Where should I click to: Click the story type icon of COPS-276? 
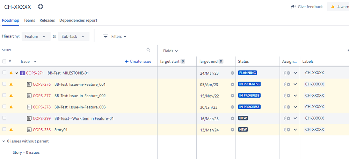point(29,84)
